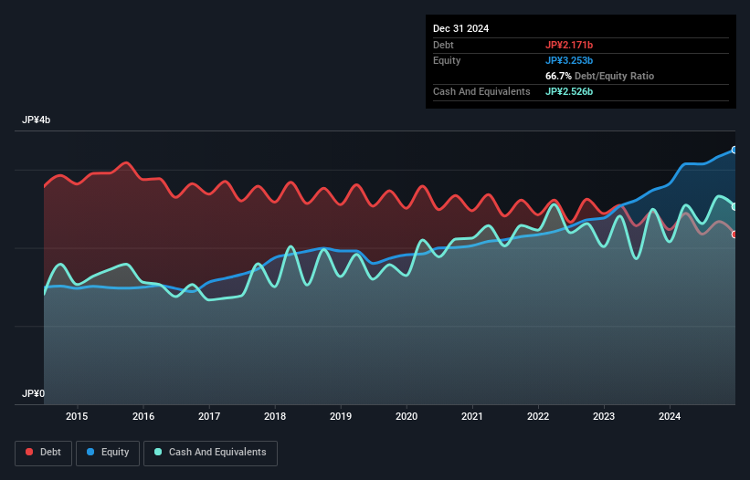The width and height of the screenshot is (750, 480).
Task: Click the 2020 x-axis label
Action: pos(407,416)
